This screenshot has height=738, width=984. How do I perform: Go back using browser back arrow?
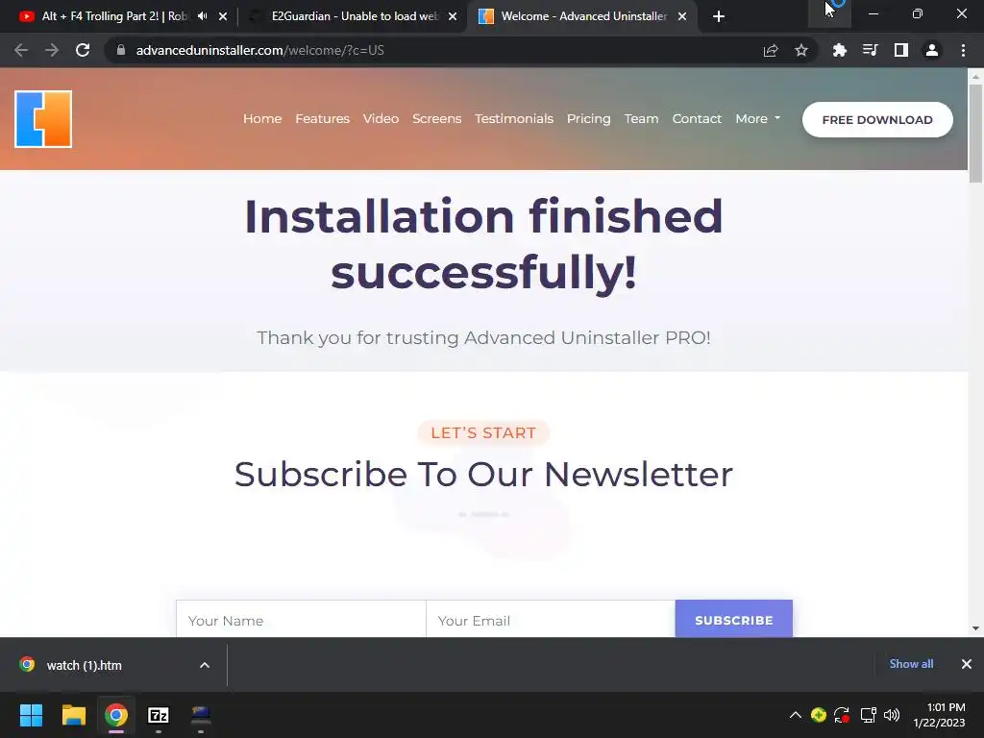click(21, 50)
